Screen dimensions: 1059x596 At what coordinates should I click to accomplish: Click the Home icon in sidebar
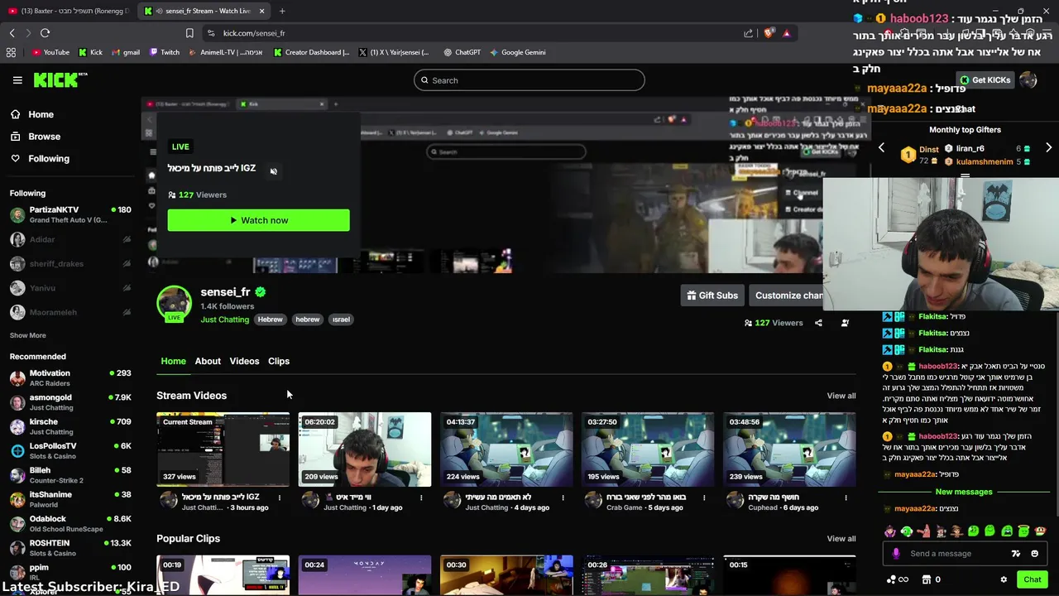(x=15, y=114)
